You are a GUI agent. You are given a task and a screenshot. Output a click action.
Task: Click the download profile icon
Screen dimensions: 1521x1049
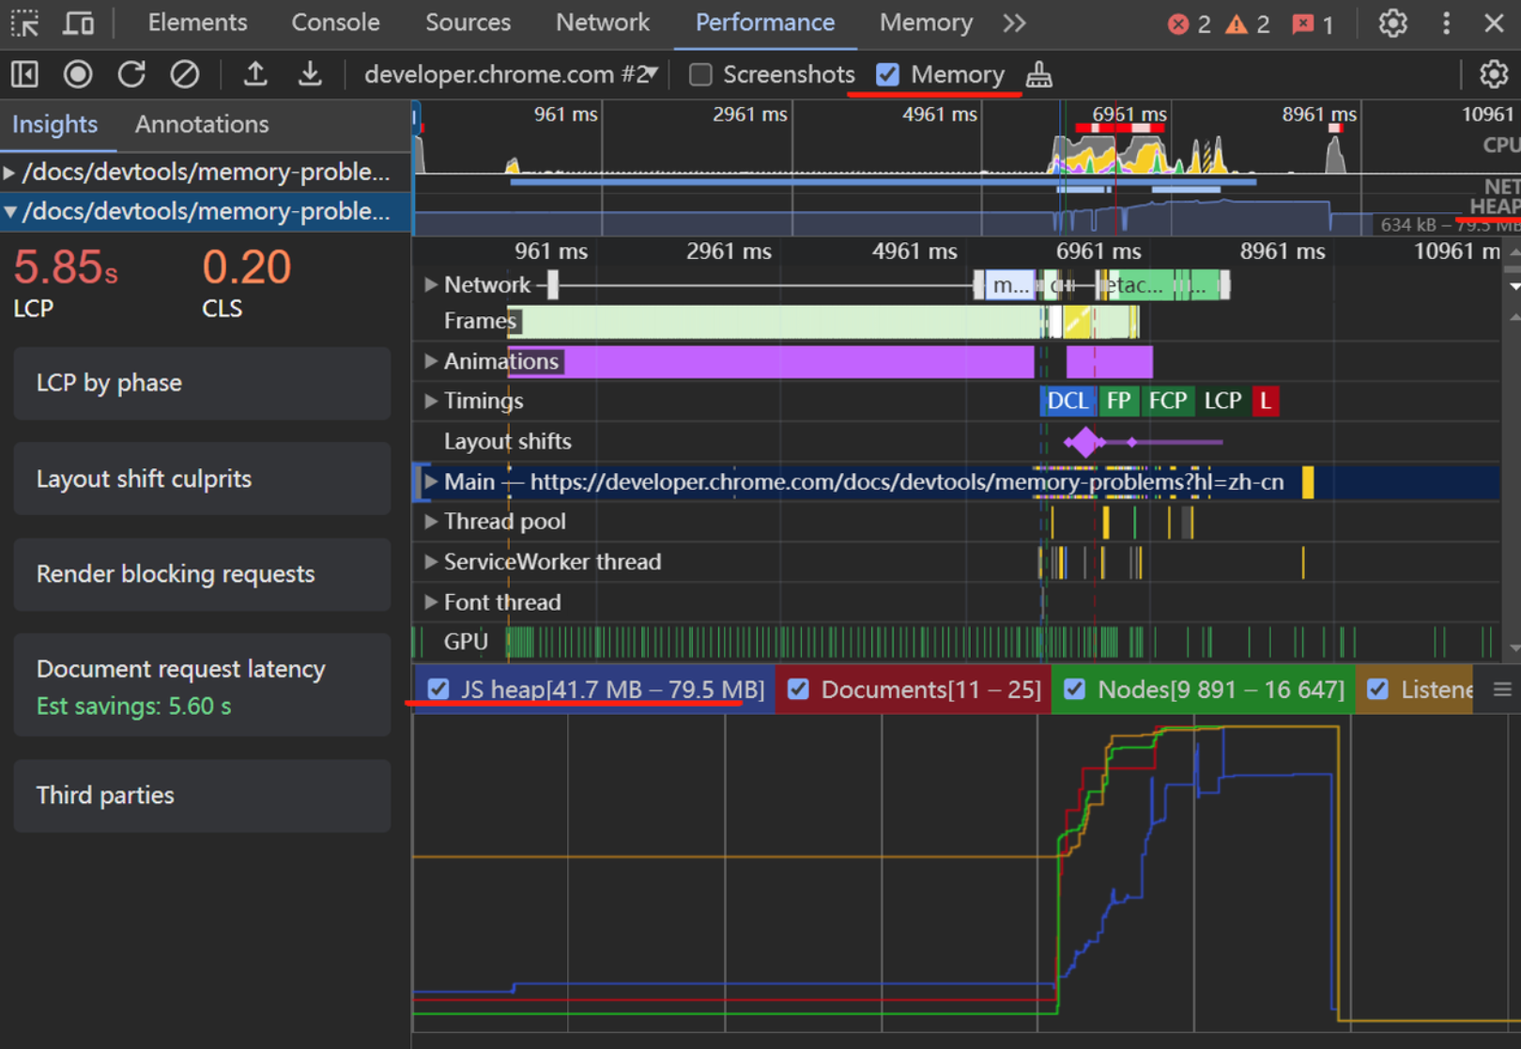[x=310, y=74]
